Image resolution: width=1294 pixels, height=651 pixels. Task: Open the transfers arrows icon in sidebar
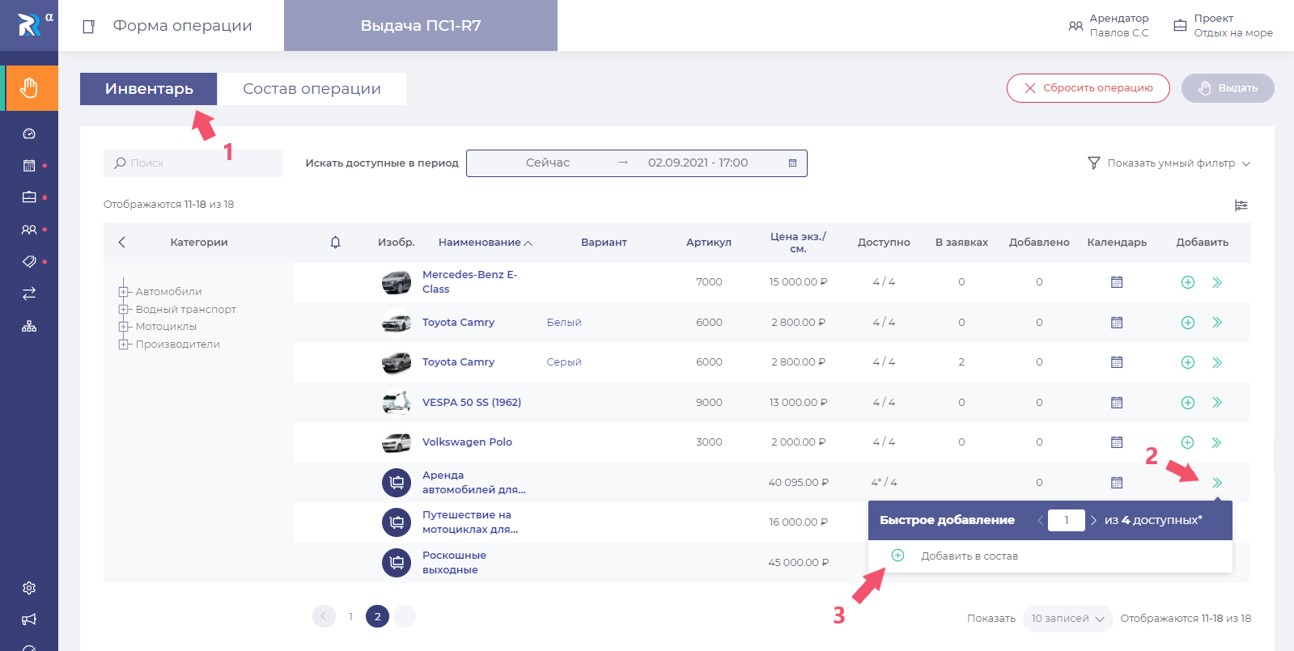(x=29, y=294)
